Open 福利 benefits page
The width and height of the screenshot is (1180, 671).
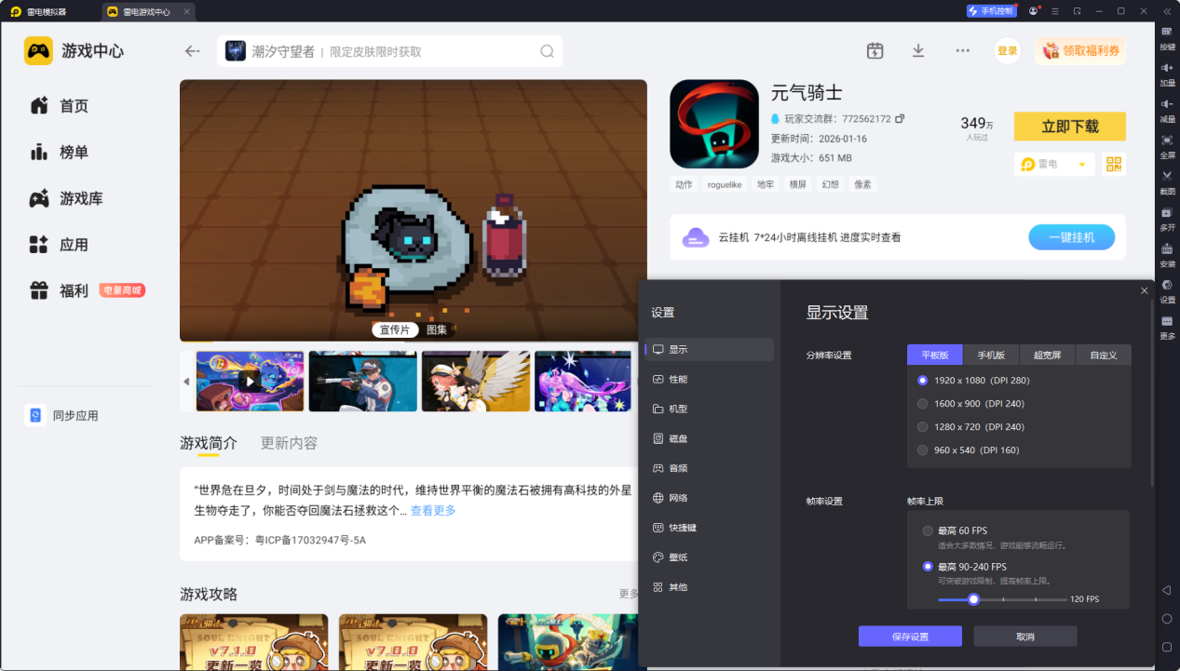pyautogui.click(x=59, y=290)
